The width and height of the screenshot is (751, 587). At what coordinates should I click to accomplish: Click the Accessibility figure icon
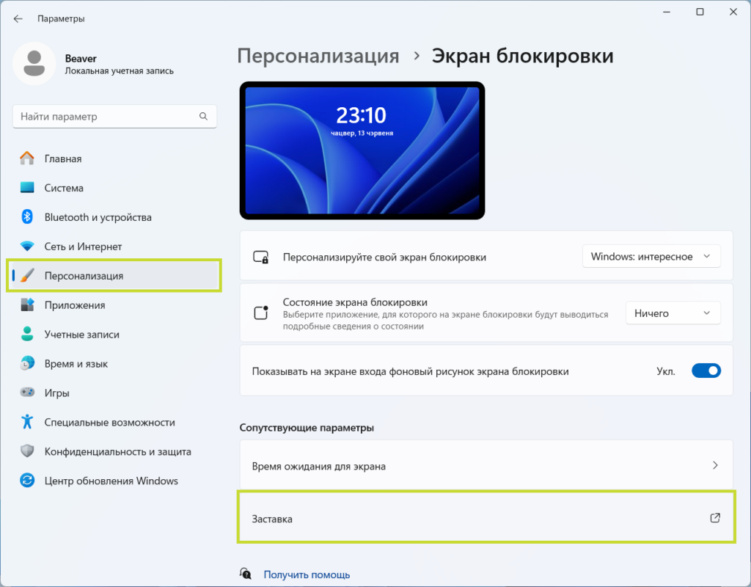(x=27, y=422)
